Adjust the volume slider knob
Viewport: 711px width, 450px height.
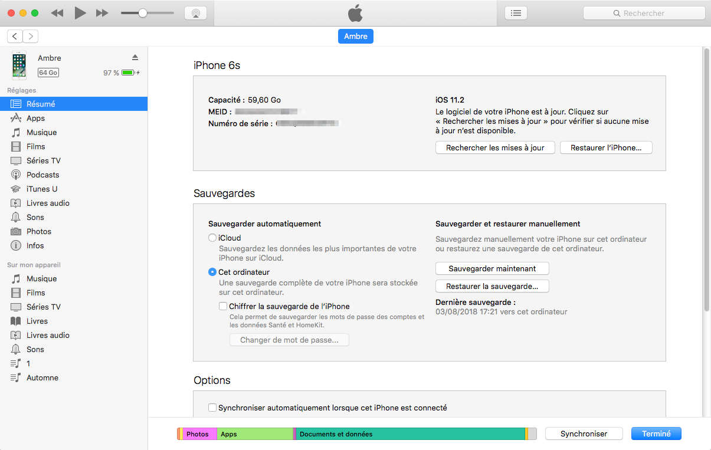click(142, 13)
